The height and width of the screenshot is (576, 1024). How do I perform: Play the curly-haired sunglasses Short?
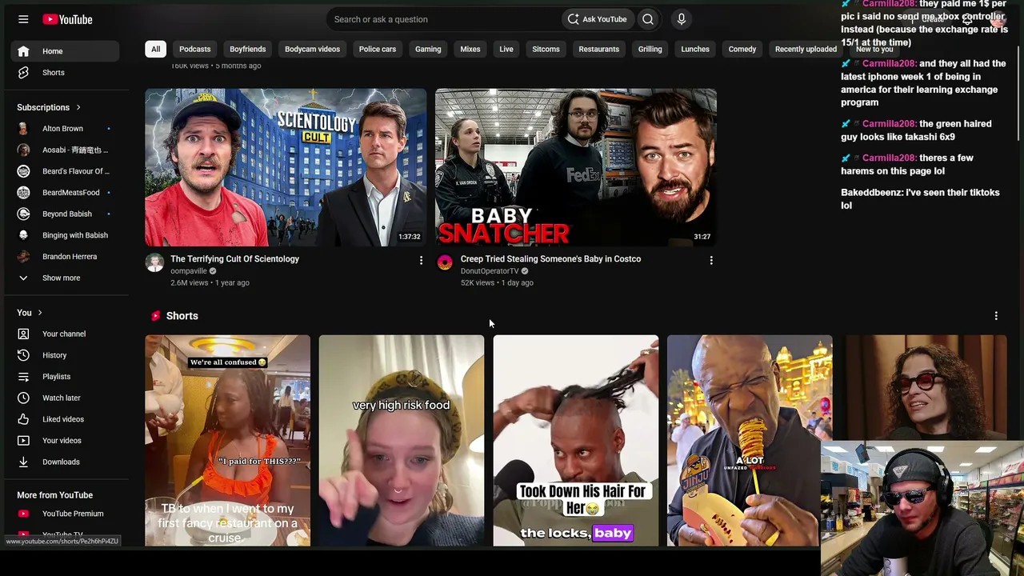(x=926, y=388)
